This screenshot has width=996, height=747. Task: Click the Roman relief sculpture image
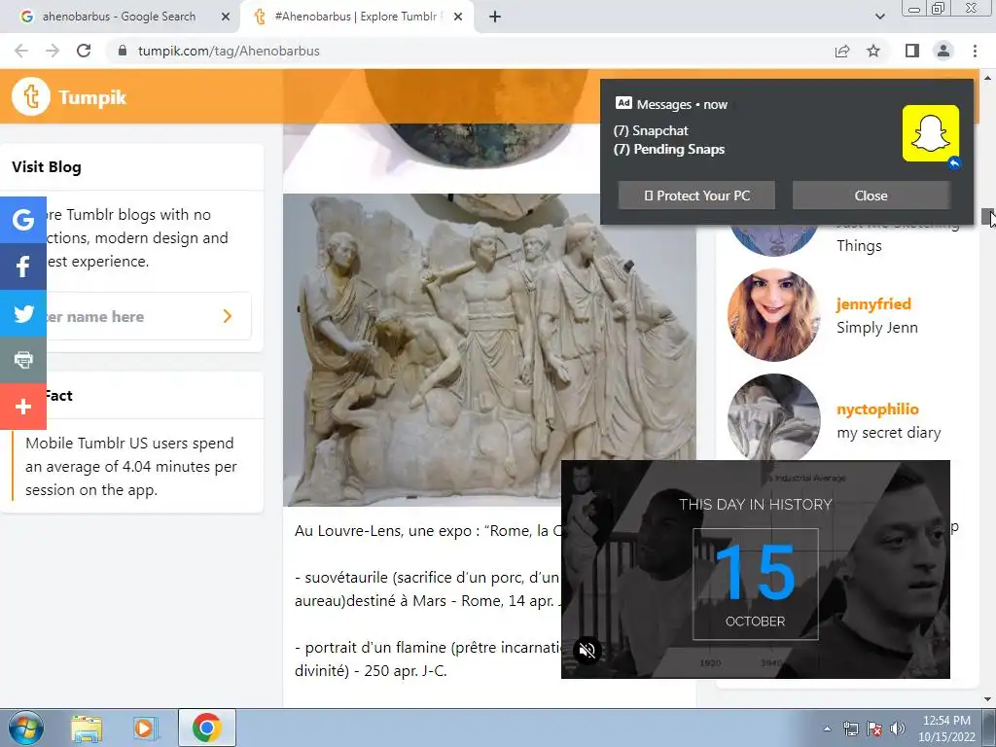tap(489, 349)
